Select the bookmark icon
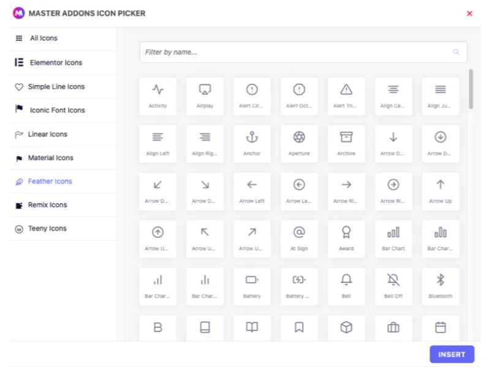The image size is (490, 367). click(x=299, y=328)
